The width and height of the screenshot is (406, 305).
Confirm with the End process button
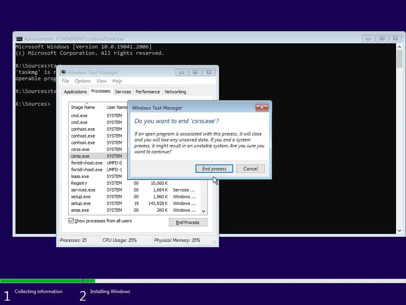tap(214, 168)
